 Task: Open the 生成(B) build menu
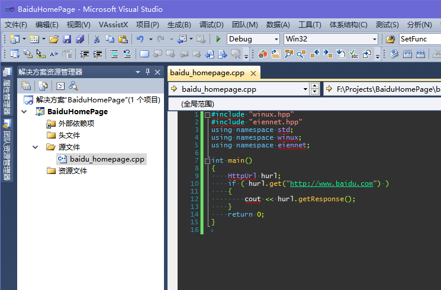tap(179, 25)
